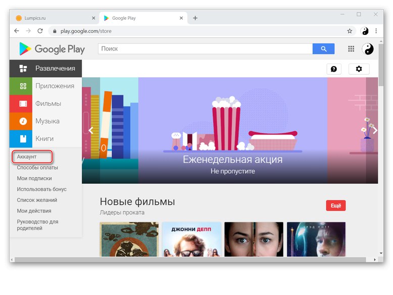Image resolution: width=393 pixels, height=295 pixels.
Task: Click the red Ещё button
Action: (x=336, y=205)
